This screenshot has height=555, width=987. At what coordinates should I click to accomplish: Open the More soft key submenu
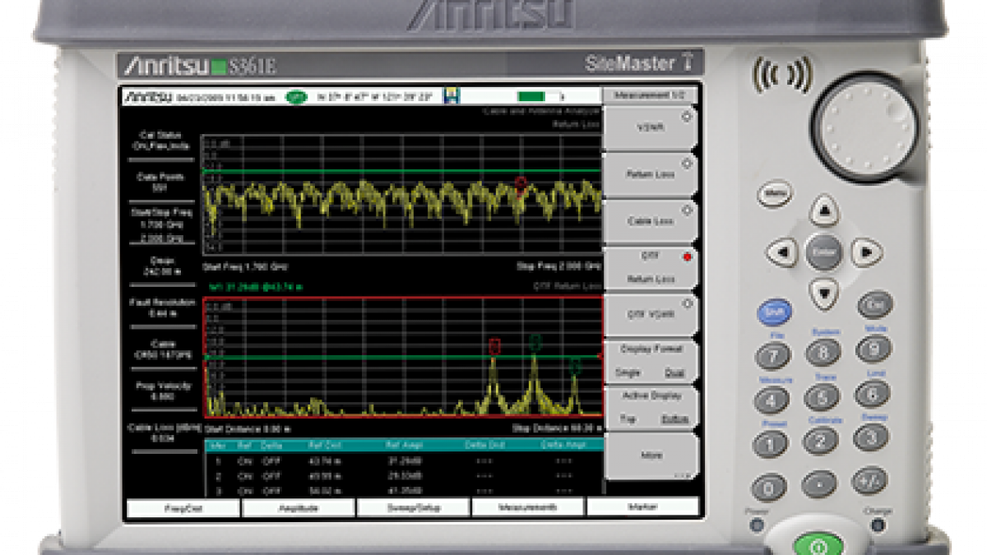coord(651,456)
